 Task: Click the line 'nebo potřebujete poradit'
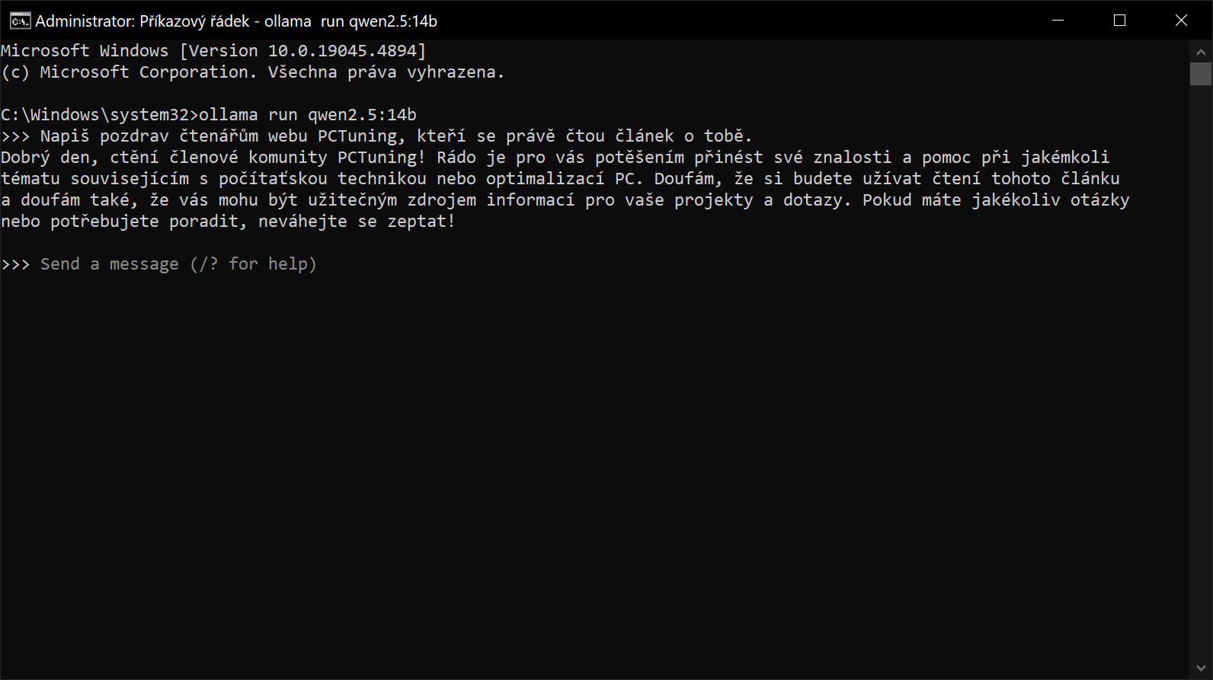(228, 222)
